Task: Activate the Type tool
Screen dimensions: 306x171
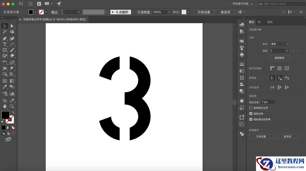Action: [x=5, y=44]
